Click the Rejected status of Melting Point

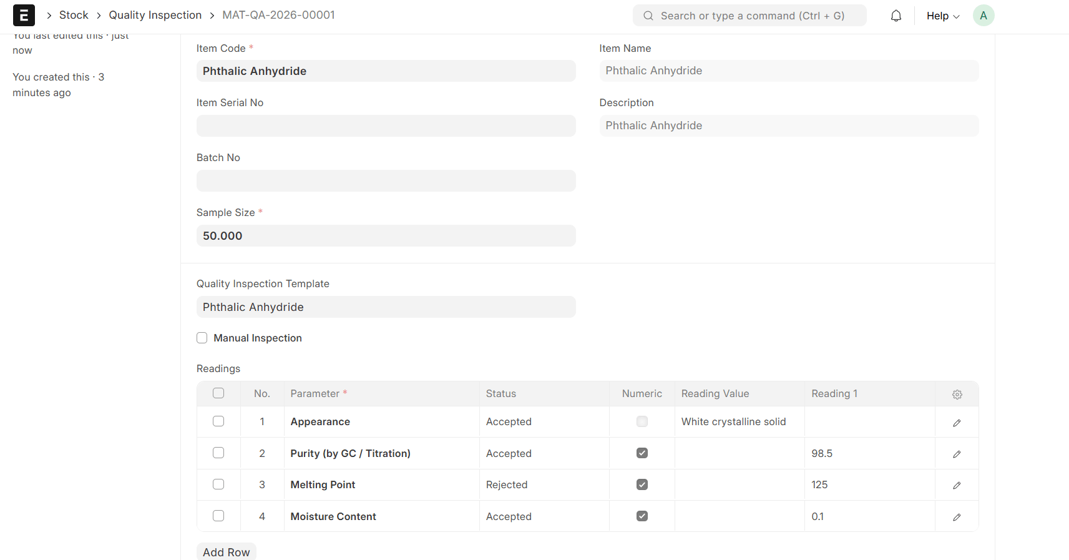click(x=507, y=485)
